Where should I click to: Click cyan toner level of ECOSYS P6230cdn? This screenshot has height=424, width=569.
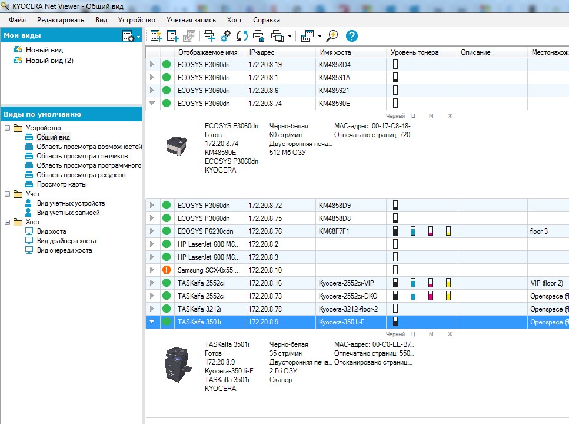tap(413, 231)
